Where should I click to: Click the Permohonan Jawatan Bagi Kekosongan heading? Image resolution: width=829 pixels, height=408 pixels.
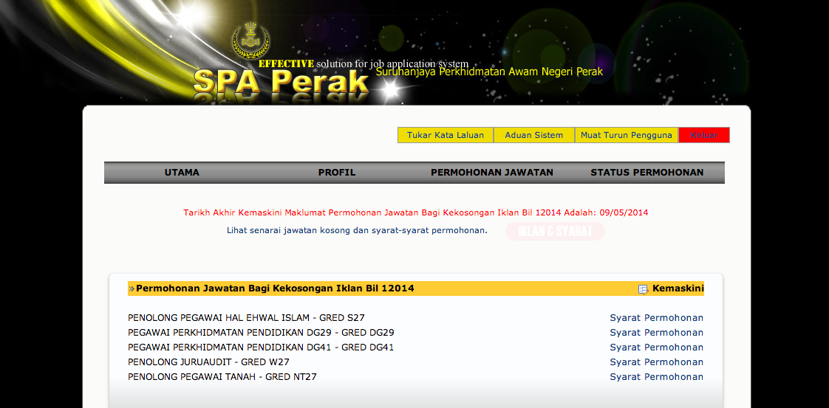click(275, 288)
